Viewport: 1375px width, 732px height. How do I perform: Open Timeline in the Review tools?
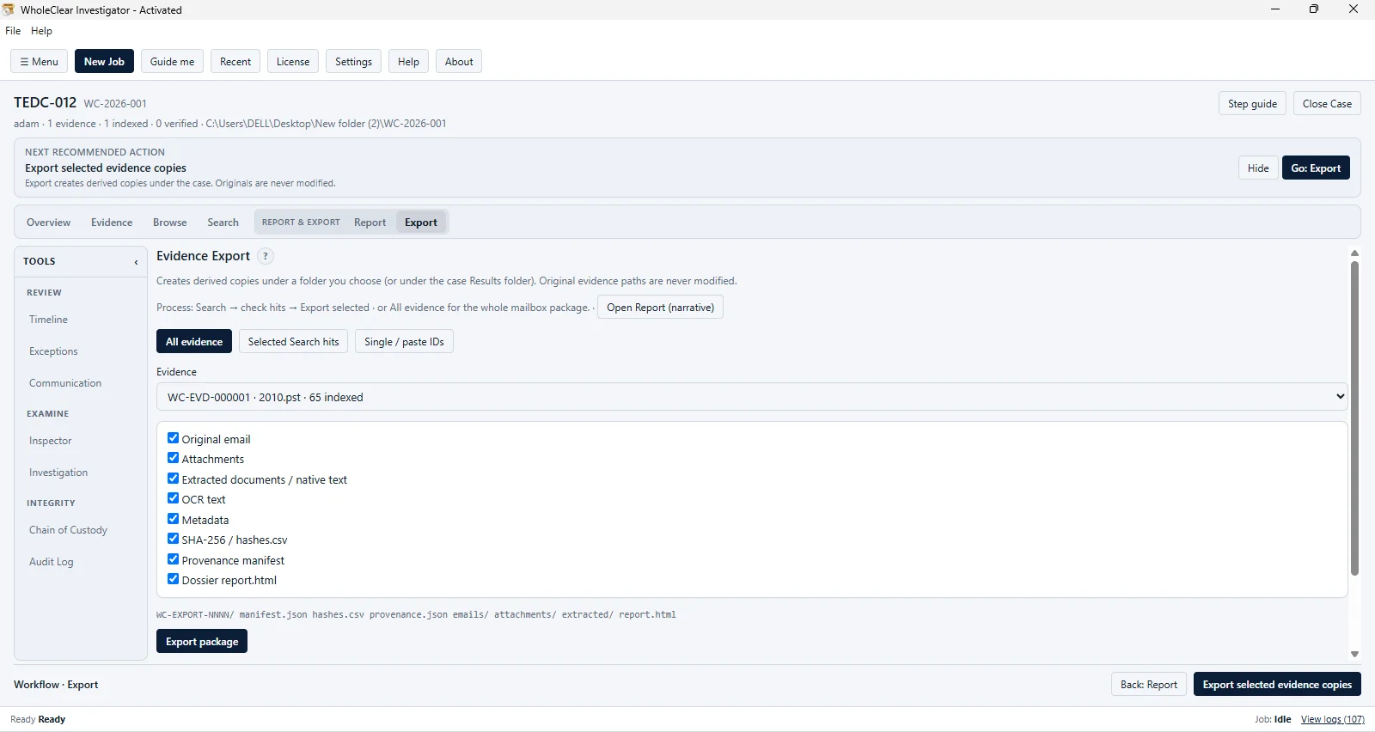(x=48, y=320)
